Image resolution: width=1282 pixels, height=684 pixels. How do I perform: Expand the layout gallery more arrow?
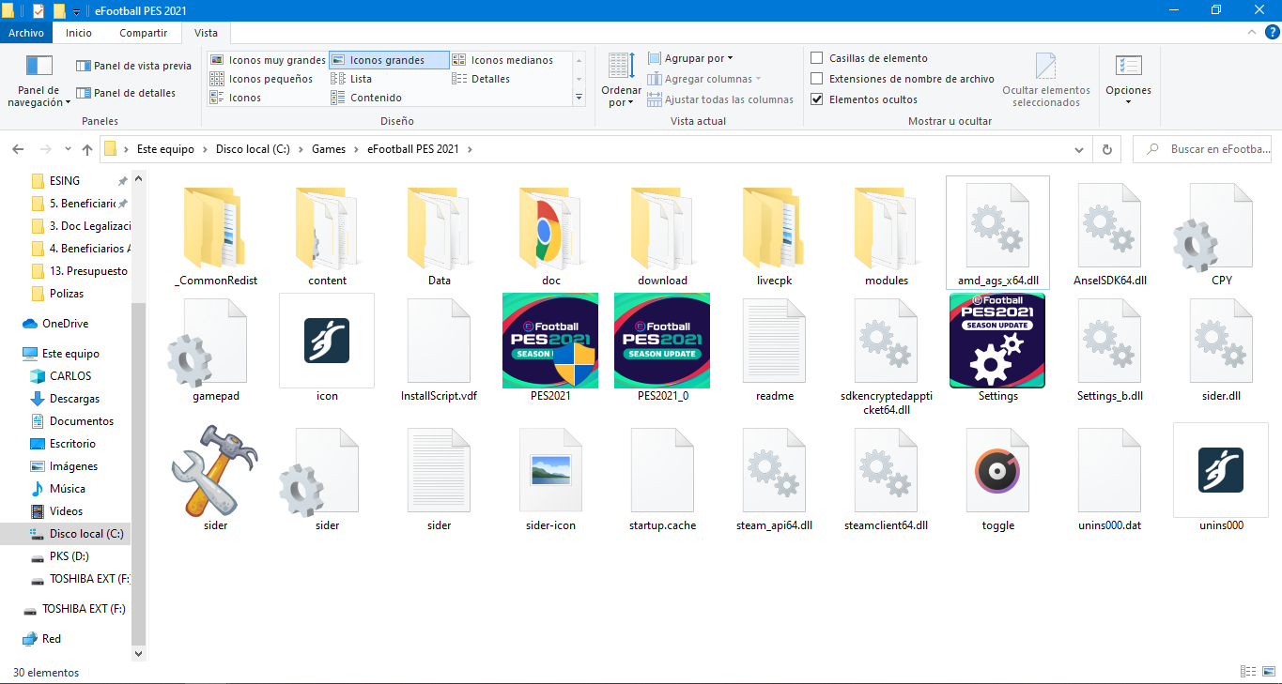[x=579, y=98]
